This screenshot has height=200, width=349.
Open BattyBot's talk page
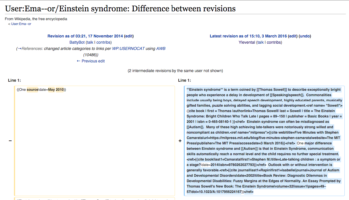pos(90,42)
